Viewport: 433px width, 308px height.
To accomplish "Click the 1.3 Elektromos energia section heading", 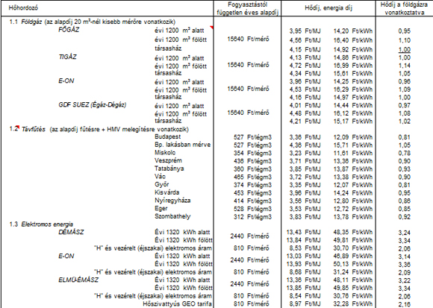I will pos(41,224).
